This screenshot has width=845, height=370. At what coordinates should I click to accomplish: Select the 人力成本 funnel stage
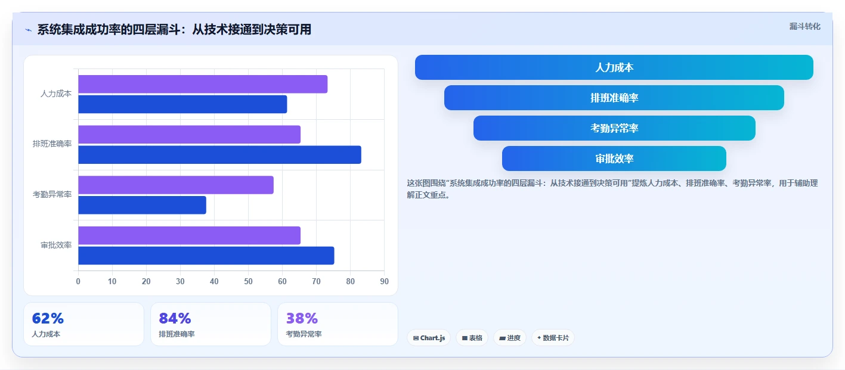(x=614, y=67)
